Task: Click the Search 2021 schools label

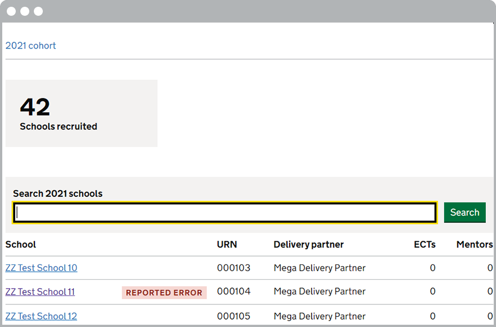Action: click(x=57, y=193)
